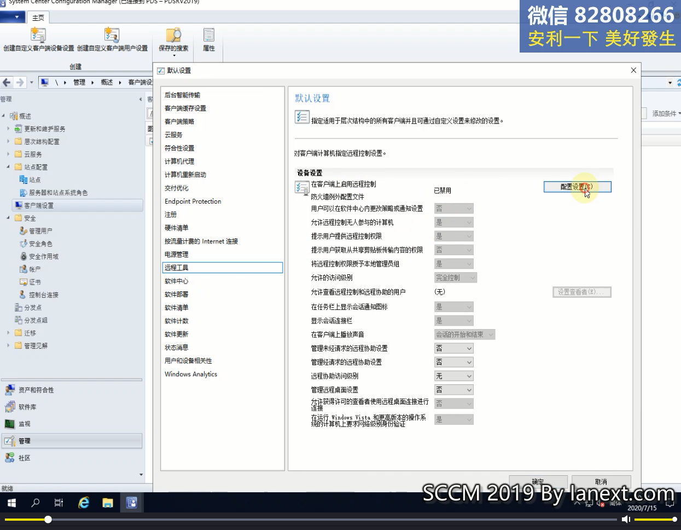Mute video with the speaker icon

[x=627, y=520]
